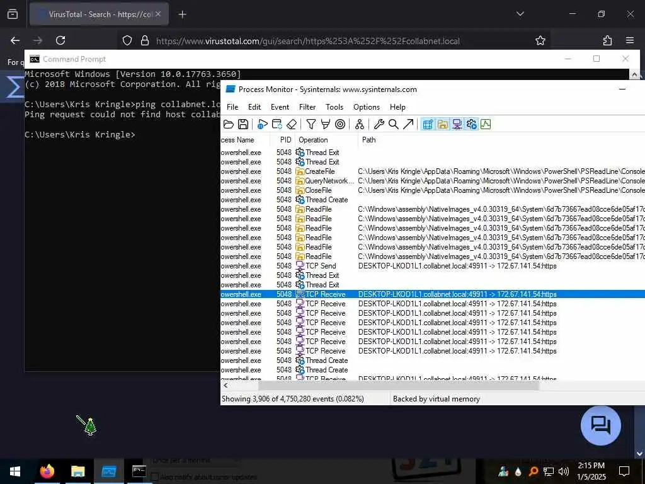Clear the event display with eraser icon
This screenshot has width=645, height=484.
(291, 124)
